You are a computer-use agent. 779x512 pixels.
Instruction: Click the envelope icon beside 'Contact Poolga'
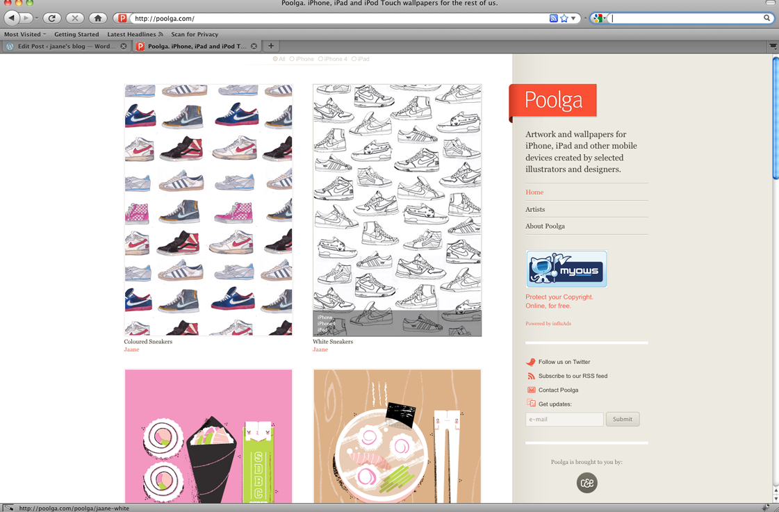pyautogui.click(x=531, y=390)
